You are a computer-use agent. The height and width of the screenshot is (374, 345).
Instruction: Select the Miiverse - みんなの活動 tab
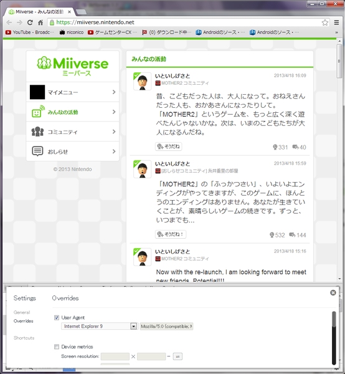[39, 12]
